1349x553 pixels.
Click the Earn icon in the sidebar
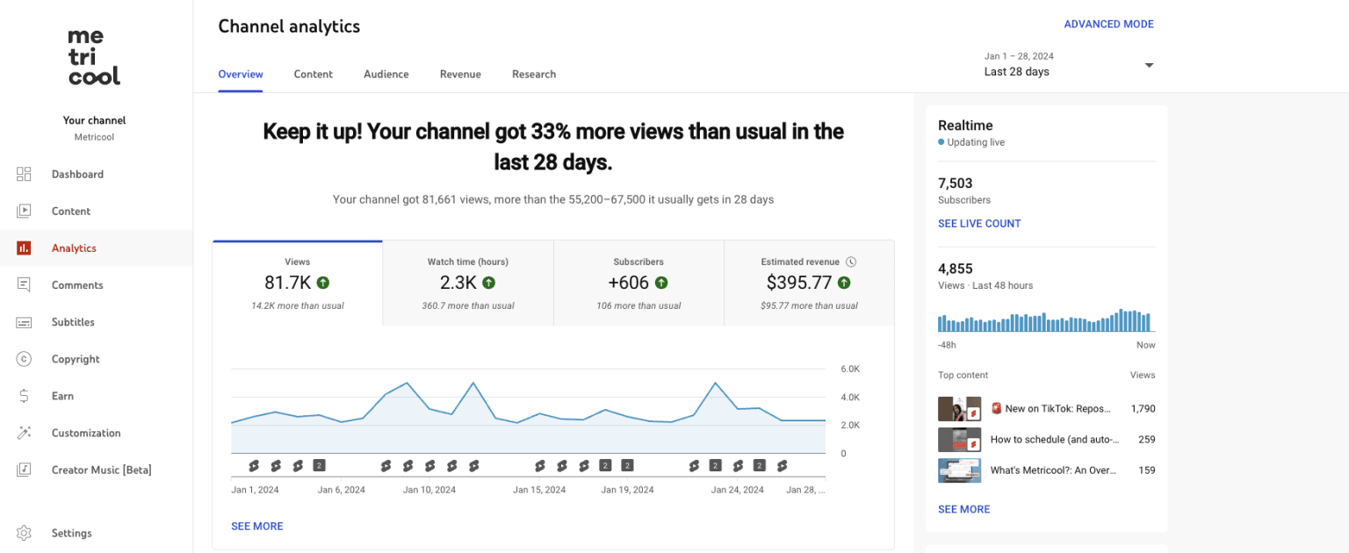(24, 396)
